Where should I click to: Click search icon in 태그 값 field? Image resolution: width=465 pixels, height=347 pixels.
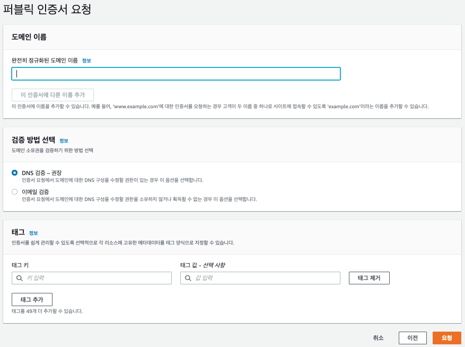(x=188, y=278)
